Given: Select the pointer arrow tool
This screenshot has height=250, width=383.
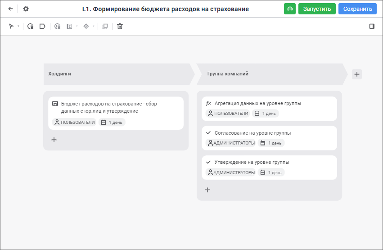Looking at the screenshot, I should pos(11,26).
